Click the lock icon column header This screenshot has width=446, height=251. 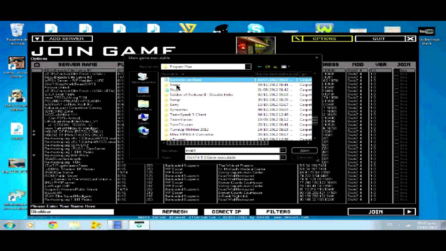37,65
